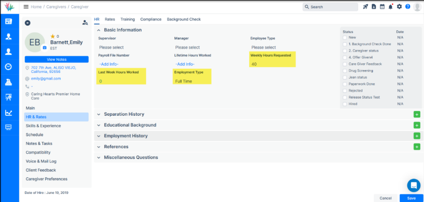Open Skills & Experience in side menu

click(43, 126)
